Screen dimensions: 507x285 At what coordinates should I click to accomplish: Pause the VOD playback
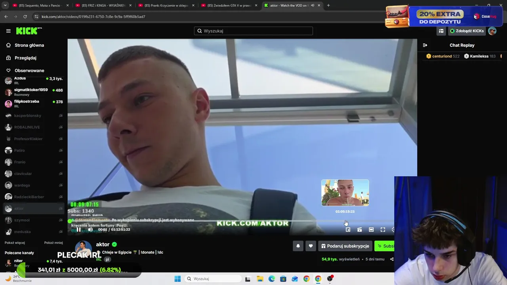pyautogui.click(x=78, y=230)
